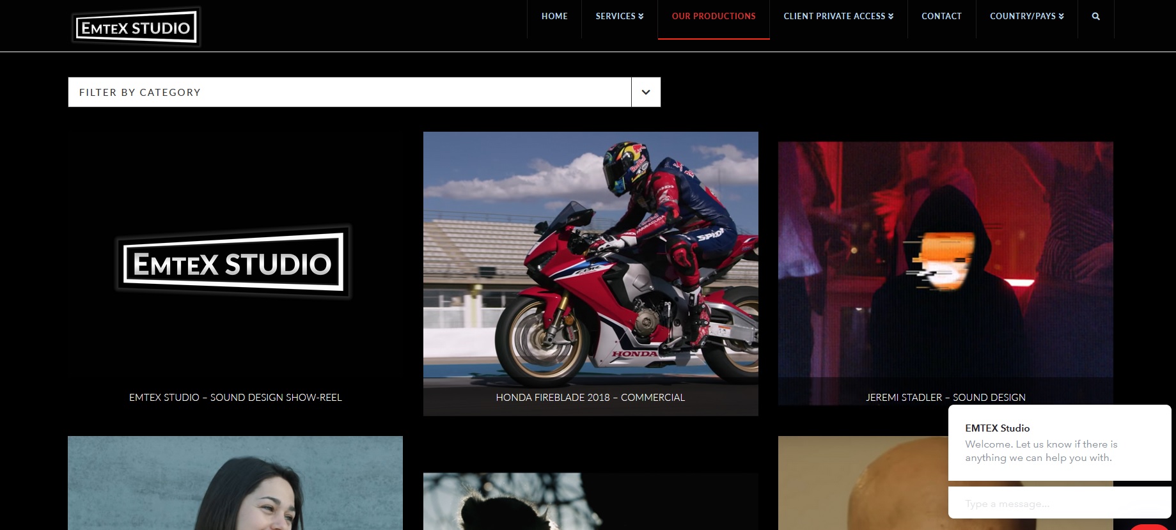This screenshot has width=1176, height=530.
Task: Open the EMTEX Studio show-reel thumbnail
Action: (x=235, y=263)
